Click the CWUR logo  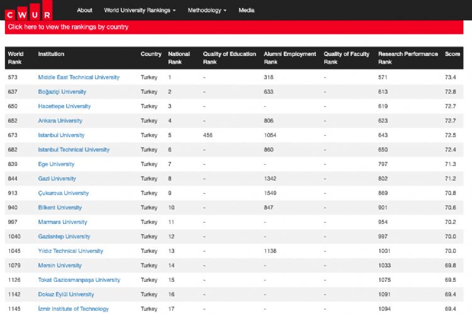28,11
